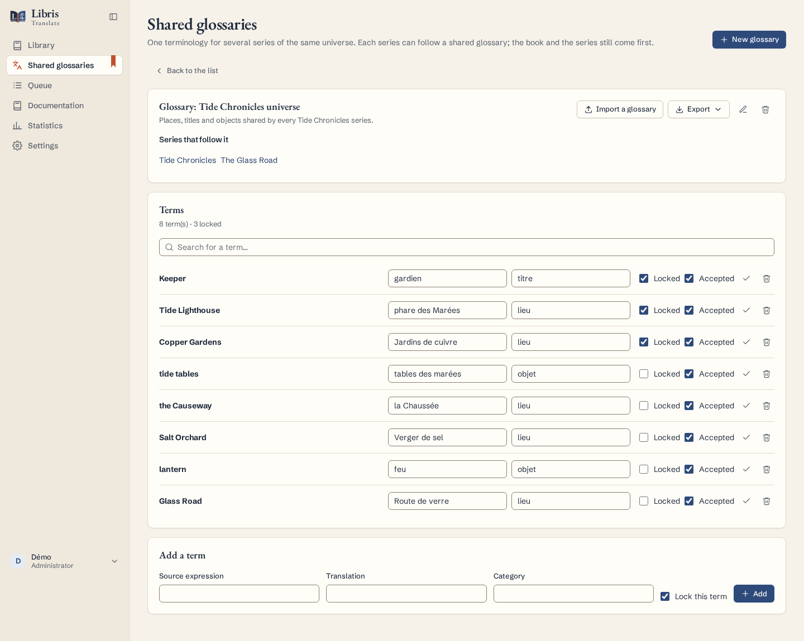Toggle the Lock this term checkbox
The image size is (804, 641).
click(665, 596)
